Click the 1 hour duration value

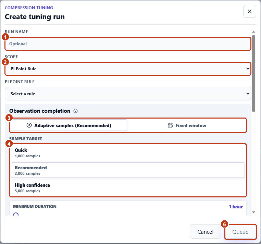(236, 207)
